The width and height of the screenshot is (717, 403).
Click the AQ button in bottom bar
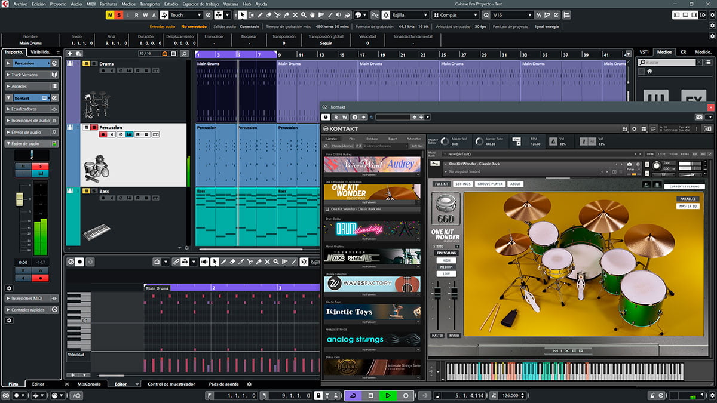pos(77,395)
